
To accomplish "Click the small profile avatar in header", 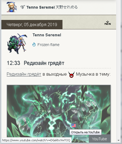I will pyautogui.click(x=12, y=7).
